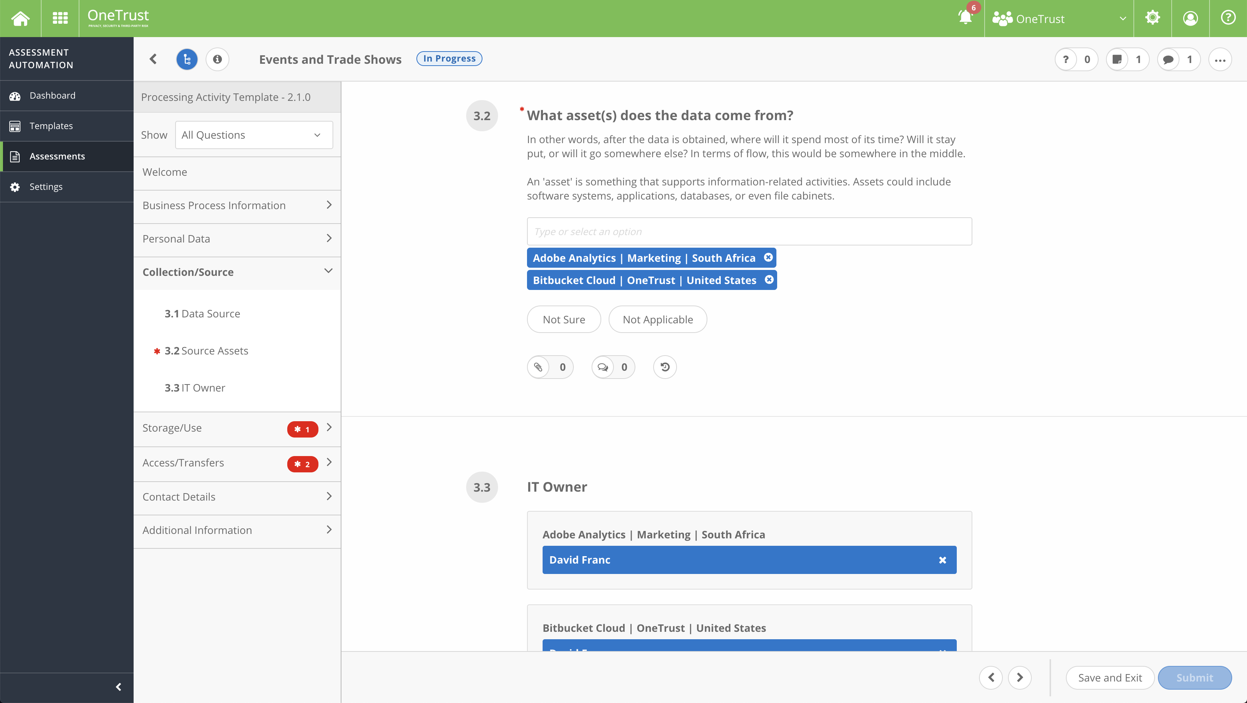Open the user profile icon
Screen dimensions: 1247x703
coord(1190,19)
